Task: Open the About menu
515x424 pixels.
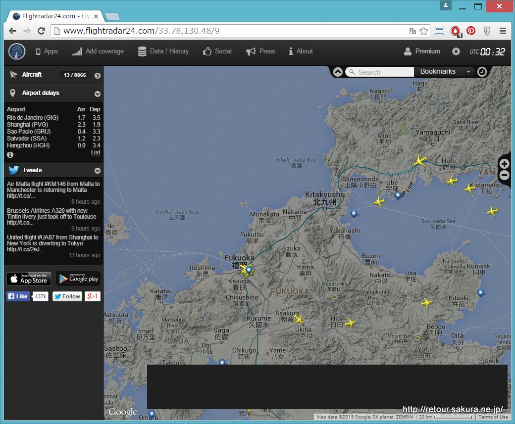Action: (x=301, y=51)
